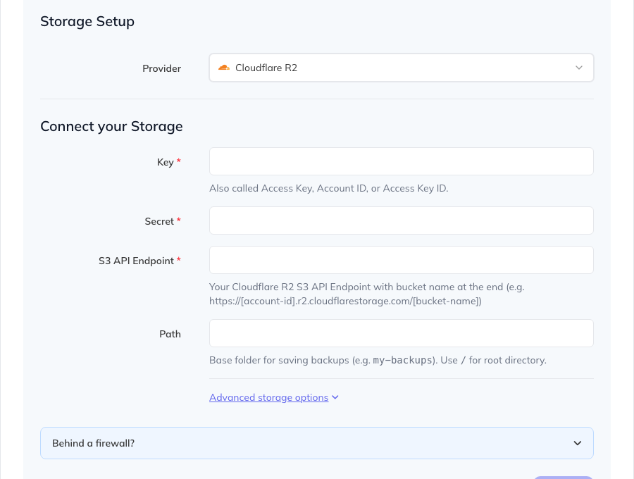
Task: Focus the Path input field
Action: pyautogui.click(x=401, y=333)
